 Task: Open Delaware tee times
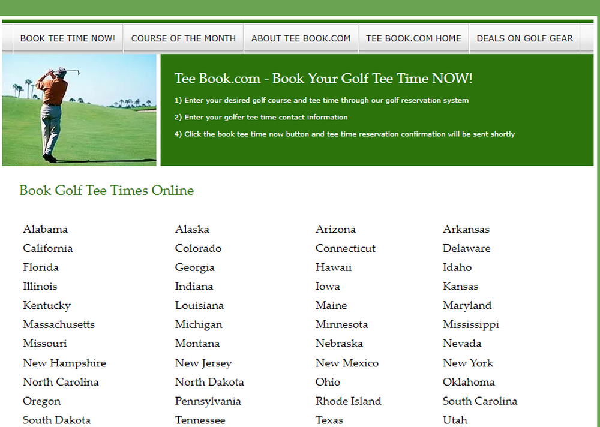(x=466, y=248)
